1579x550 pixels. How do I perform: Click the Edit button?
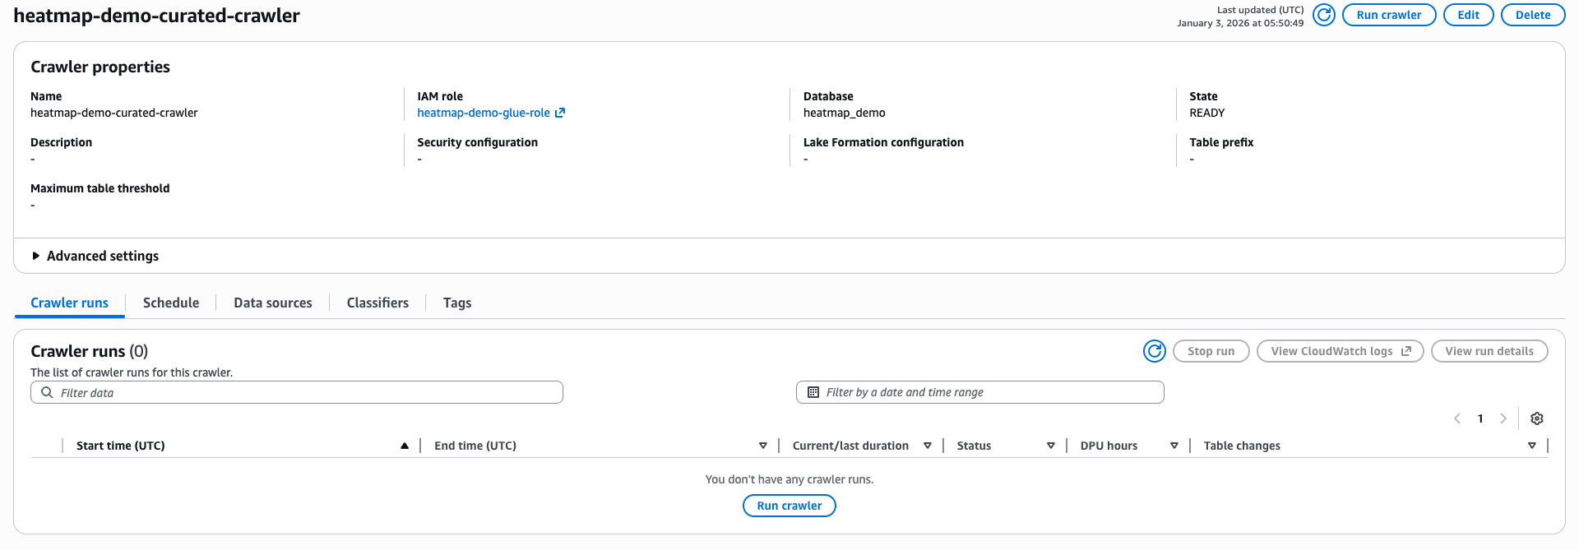click(x=1468, y=15)
